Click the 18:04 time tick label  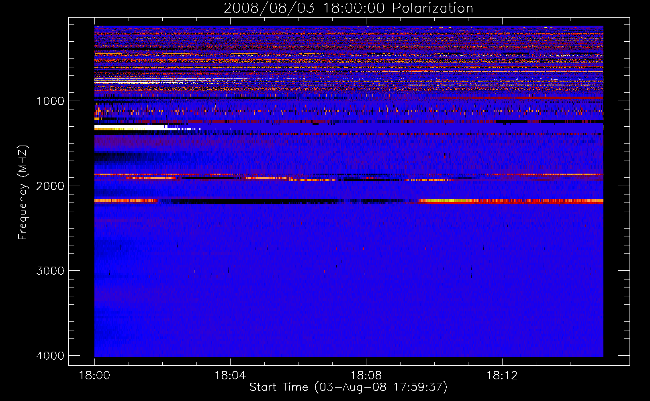tap(230, 376)
